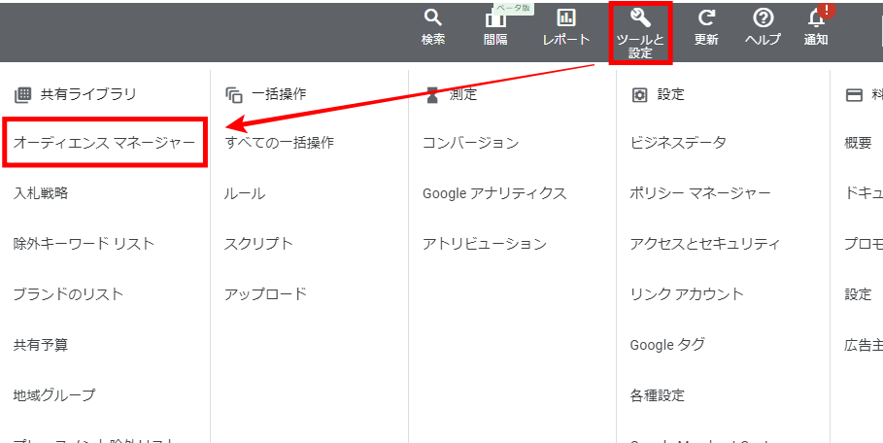Viewport: 883px width, 443px height.
Task: Select 入札戦略 from shared library
Action: coord(41,193)
